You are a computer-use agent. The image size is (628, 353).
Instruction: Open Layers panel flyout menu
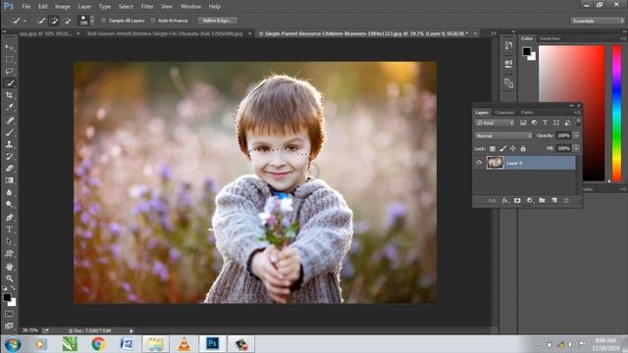tap(578, 113)
